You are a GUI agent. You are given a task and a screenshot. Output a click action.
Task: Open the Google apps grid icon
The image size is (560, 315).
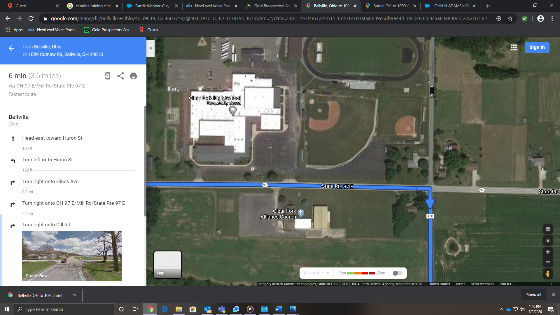pos(514,48)
